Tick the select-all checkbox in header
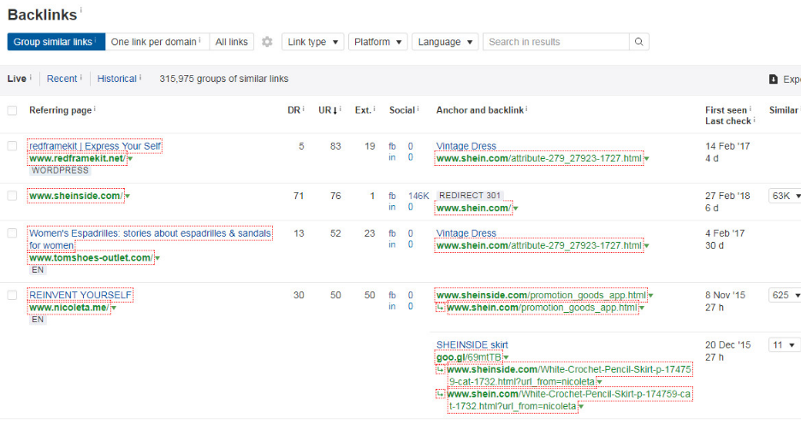The image size is (801, 441). pyautogui.click(x=12, y=111)
